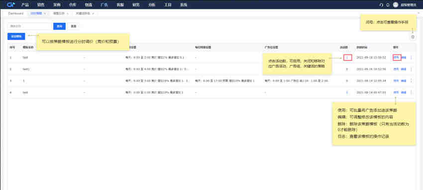The image size is (423, 190).
Task: Close the 关键词排名 tab
Action: point(93,13)
